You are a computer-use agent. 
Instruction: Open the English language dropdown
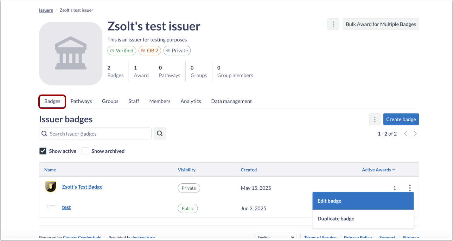point(276,237)
